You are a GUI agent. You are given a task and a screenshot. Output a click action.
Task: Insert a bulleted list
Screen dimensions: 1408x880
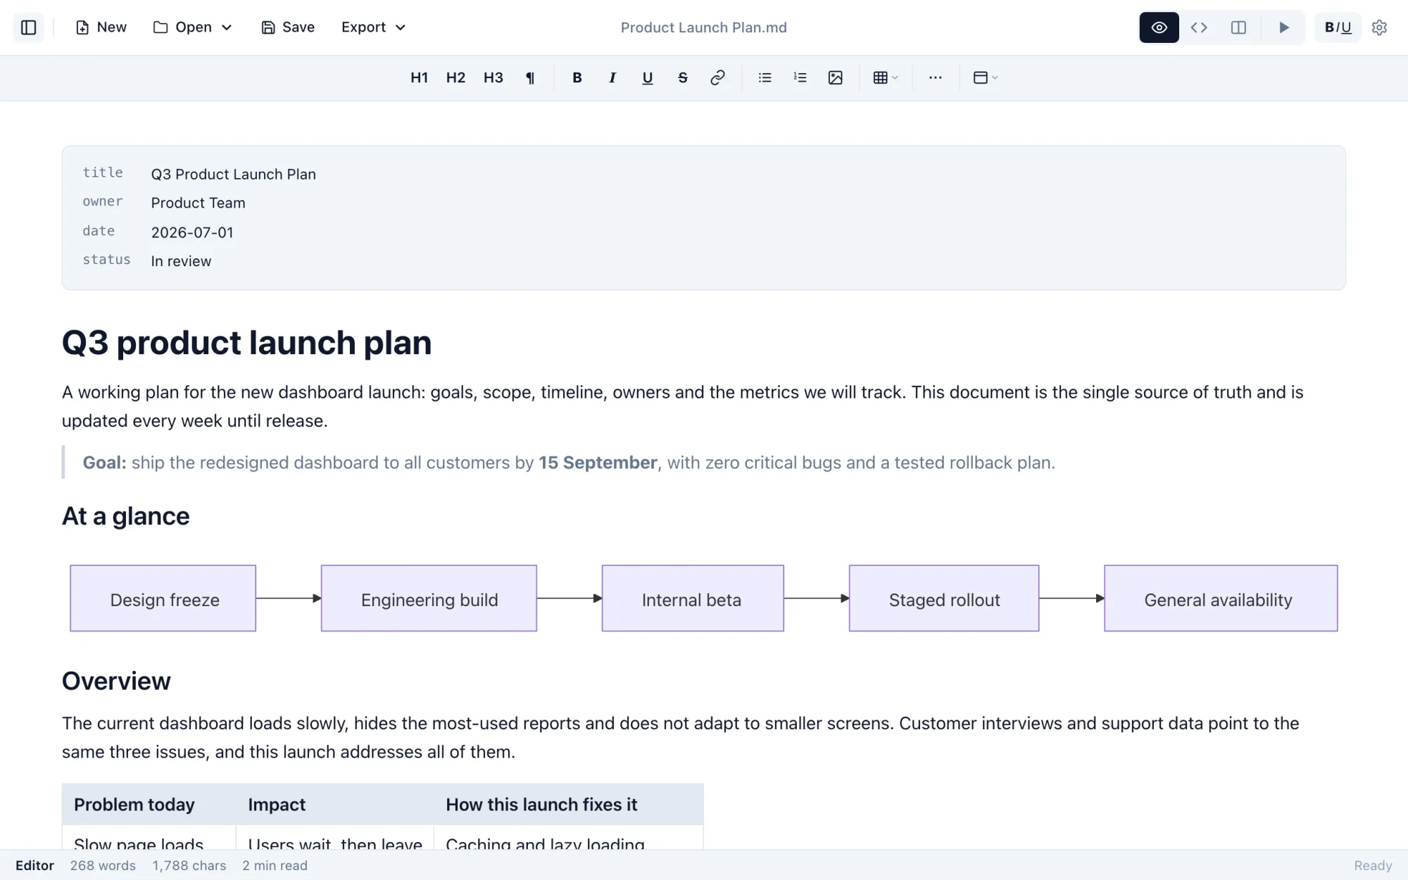click(x=765, y=77)
